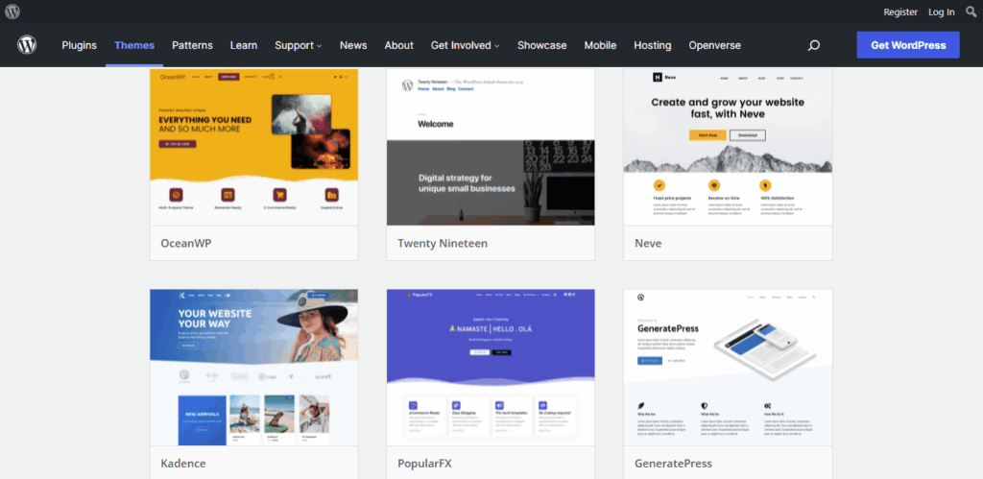
Task: Select the Themes menu item
Action: coord(134,45)
